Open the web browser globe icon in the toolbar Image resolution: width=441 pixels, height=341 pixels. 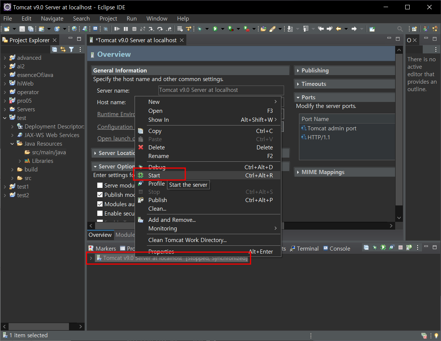tap(74, 29)
